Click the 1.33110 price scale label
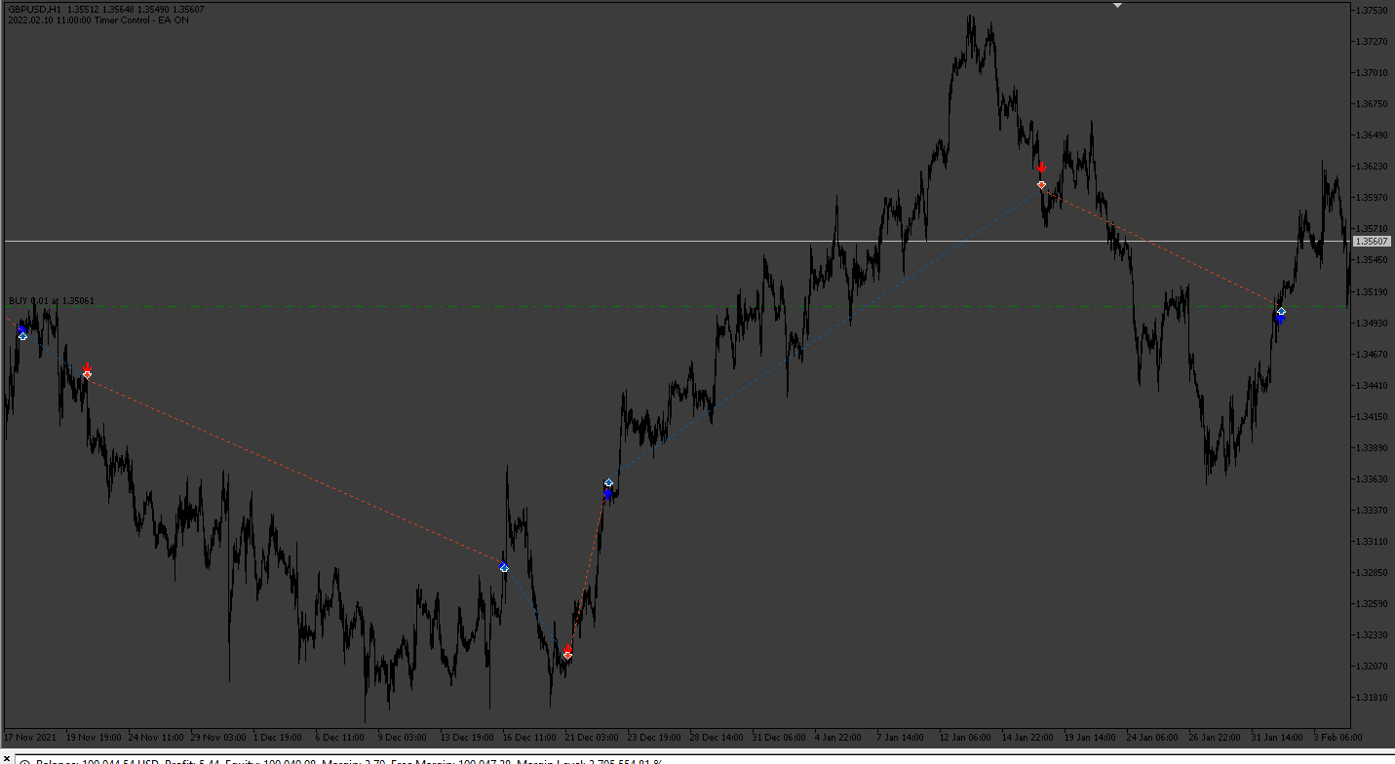Screen dimensions: 1395x764 click(x=1371, y=541)
